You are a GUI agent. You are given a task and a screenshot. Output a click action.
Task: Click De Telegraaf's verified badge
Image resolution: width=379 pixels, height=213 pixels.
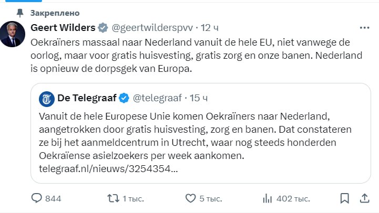pos(124,98)
